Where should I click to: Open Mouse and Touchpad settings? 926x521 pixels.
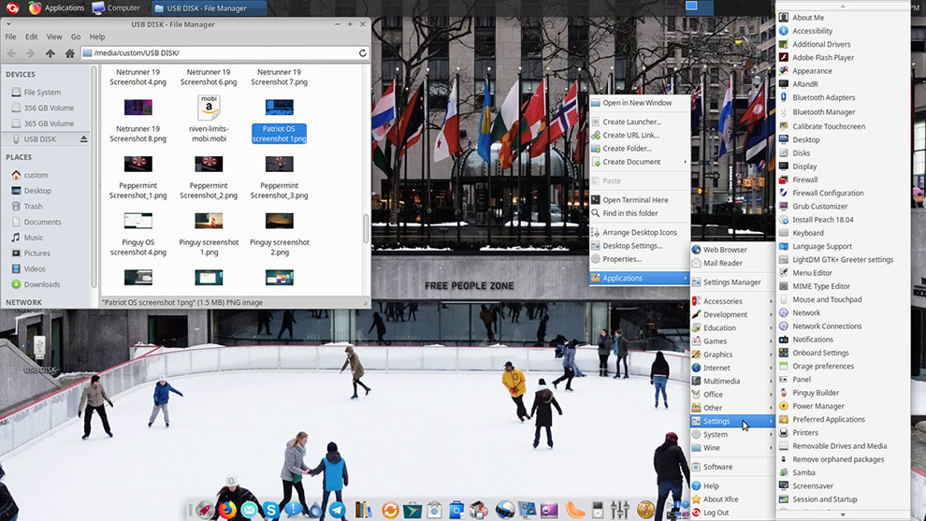pyautogui.click(x=826, y=299)
